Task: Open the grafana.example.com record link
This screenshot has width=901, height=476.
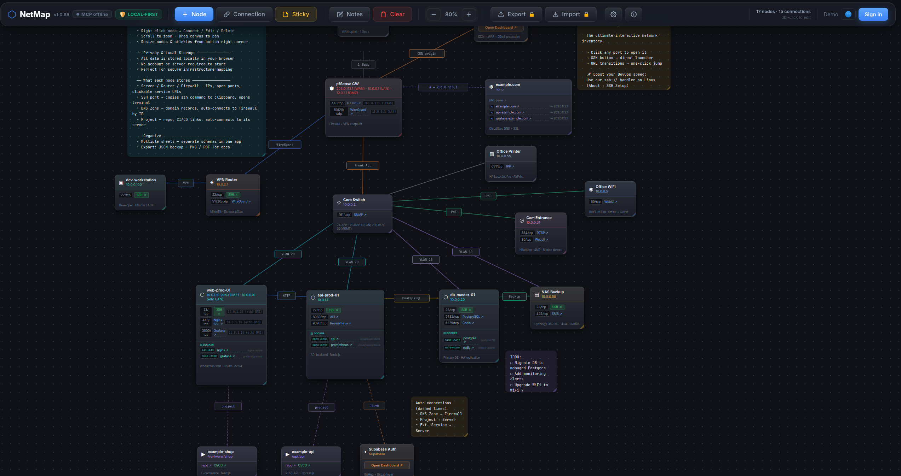Action: pos(513,118)
